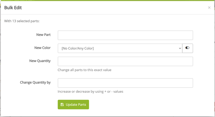Image resolution: width=215 pixels, height=117 pixels.
Task: Click the Bulk Edit dialog title
Action: 13,8
